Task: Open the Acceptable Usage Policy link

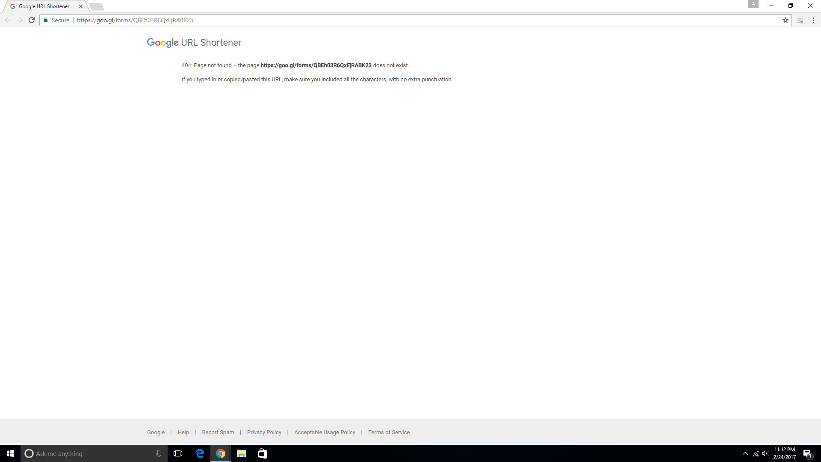Action: click(x=325, y=432)
